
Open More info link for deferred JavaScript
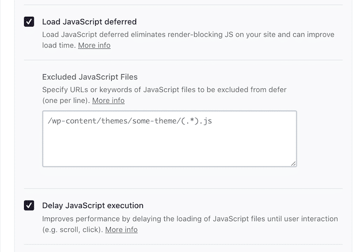pos(94,45)
